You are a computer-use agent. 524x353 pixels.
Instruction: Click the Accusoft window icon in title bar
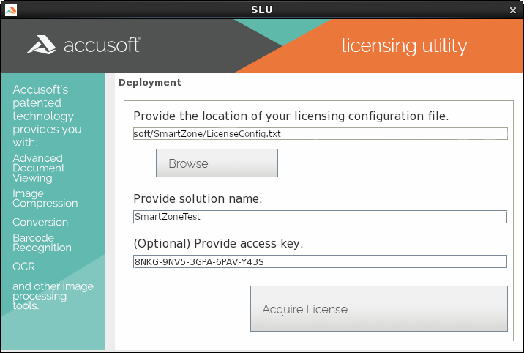pos(9,9)
